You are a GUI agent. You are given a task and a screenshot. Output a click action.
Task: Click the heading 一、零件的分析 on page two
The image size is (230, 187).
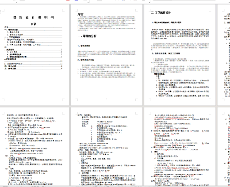coord(87,36)
